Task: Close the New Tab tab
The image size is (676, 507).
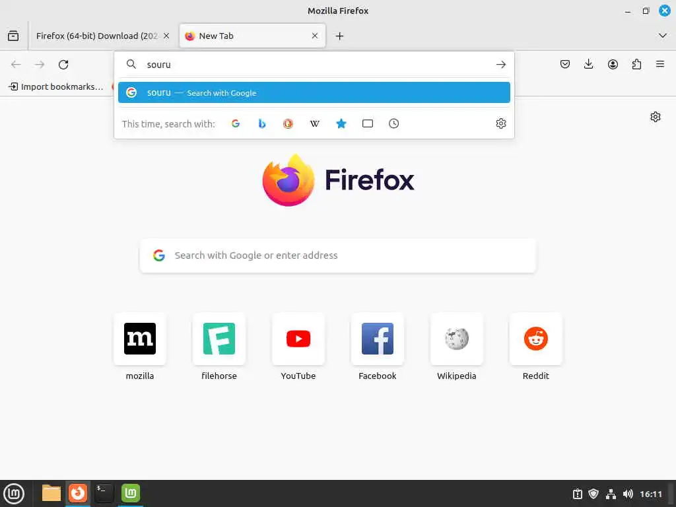Action: pos(315,36)
